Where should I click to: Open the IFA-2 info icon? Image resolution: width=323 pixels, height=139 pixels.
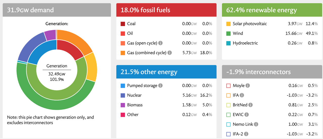pos(246,134)
